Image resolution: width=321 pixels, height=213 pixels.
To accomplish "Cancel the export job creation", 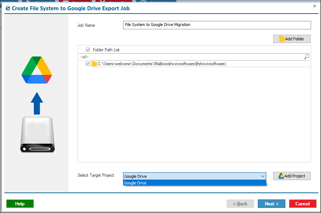I will click(x=303, y=203).
